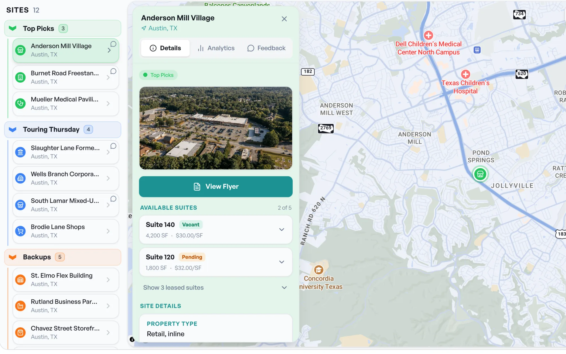
Task: Click Wells Branch Corporate office icon
Action: coord(20,178)
